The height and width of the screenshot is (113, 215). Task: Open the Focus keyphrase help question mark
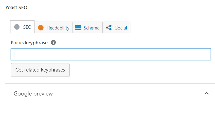click(53, 43)
